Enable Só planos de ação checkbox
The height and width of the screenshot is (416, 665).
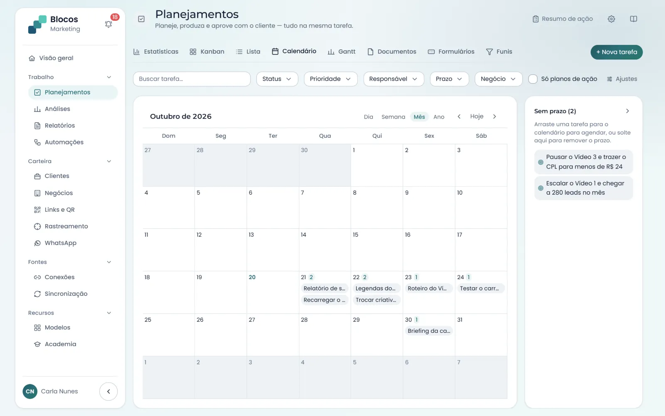click(533, 79)
